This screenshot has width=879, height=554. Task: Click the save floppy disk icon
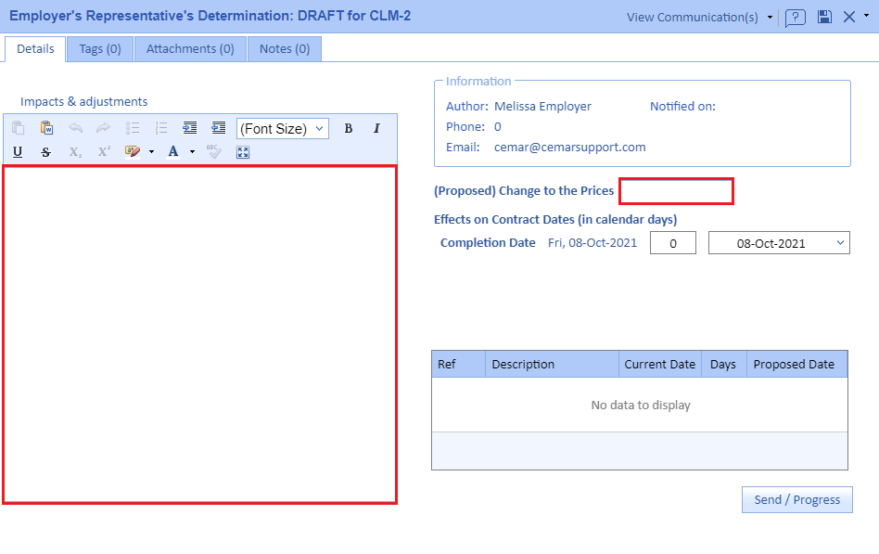point(824,18)
